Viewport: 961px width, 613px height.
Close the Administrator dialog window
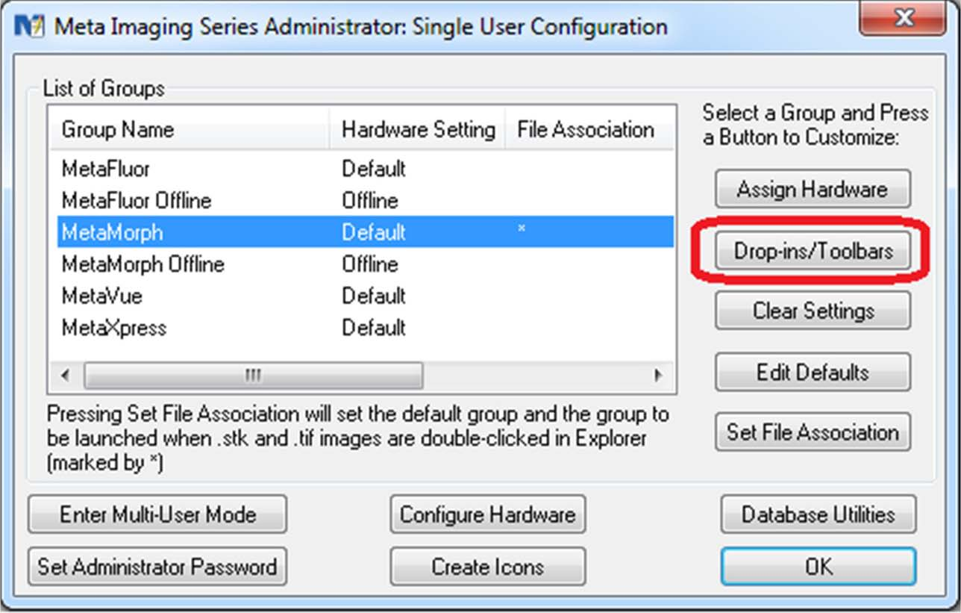[x=903, y=19]
